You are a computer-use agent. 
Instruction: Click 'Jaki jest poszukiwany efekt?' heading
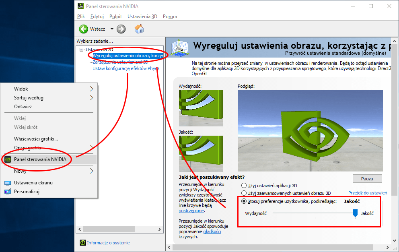[212, 177]
